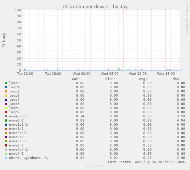
Task: Click the Tue 18:00 x-axis label
Action: (x=53, y=74)
